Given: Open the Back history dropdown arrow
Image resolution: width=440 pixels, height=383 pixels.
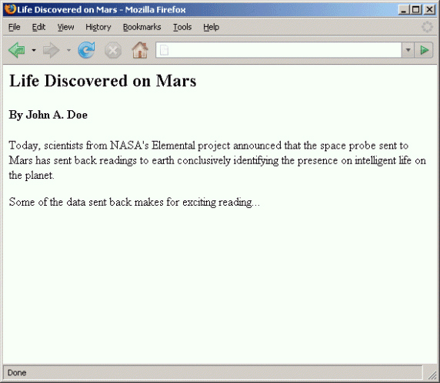Looking at the screenshot, I should point(34,50).
